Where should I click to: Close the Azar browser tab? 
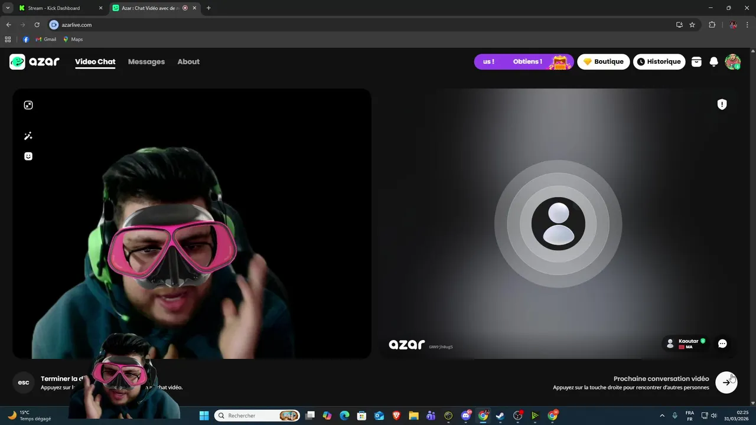[194, 8]
